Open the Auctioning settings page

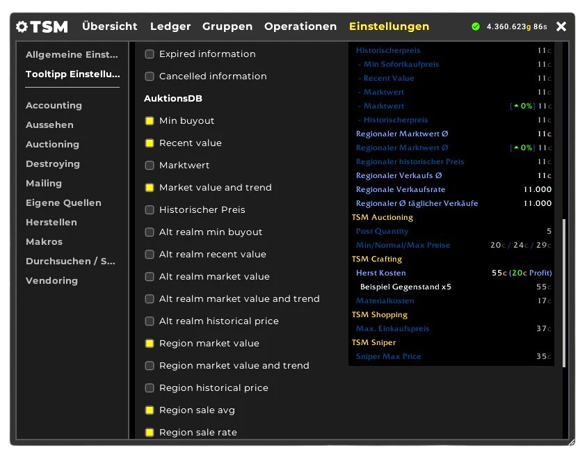[52, 145]
